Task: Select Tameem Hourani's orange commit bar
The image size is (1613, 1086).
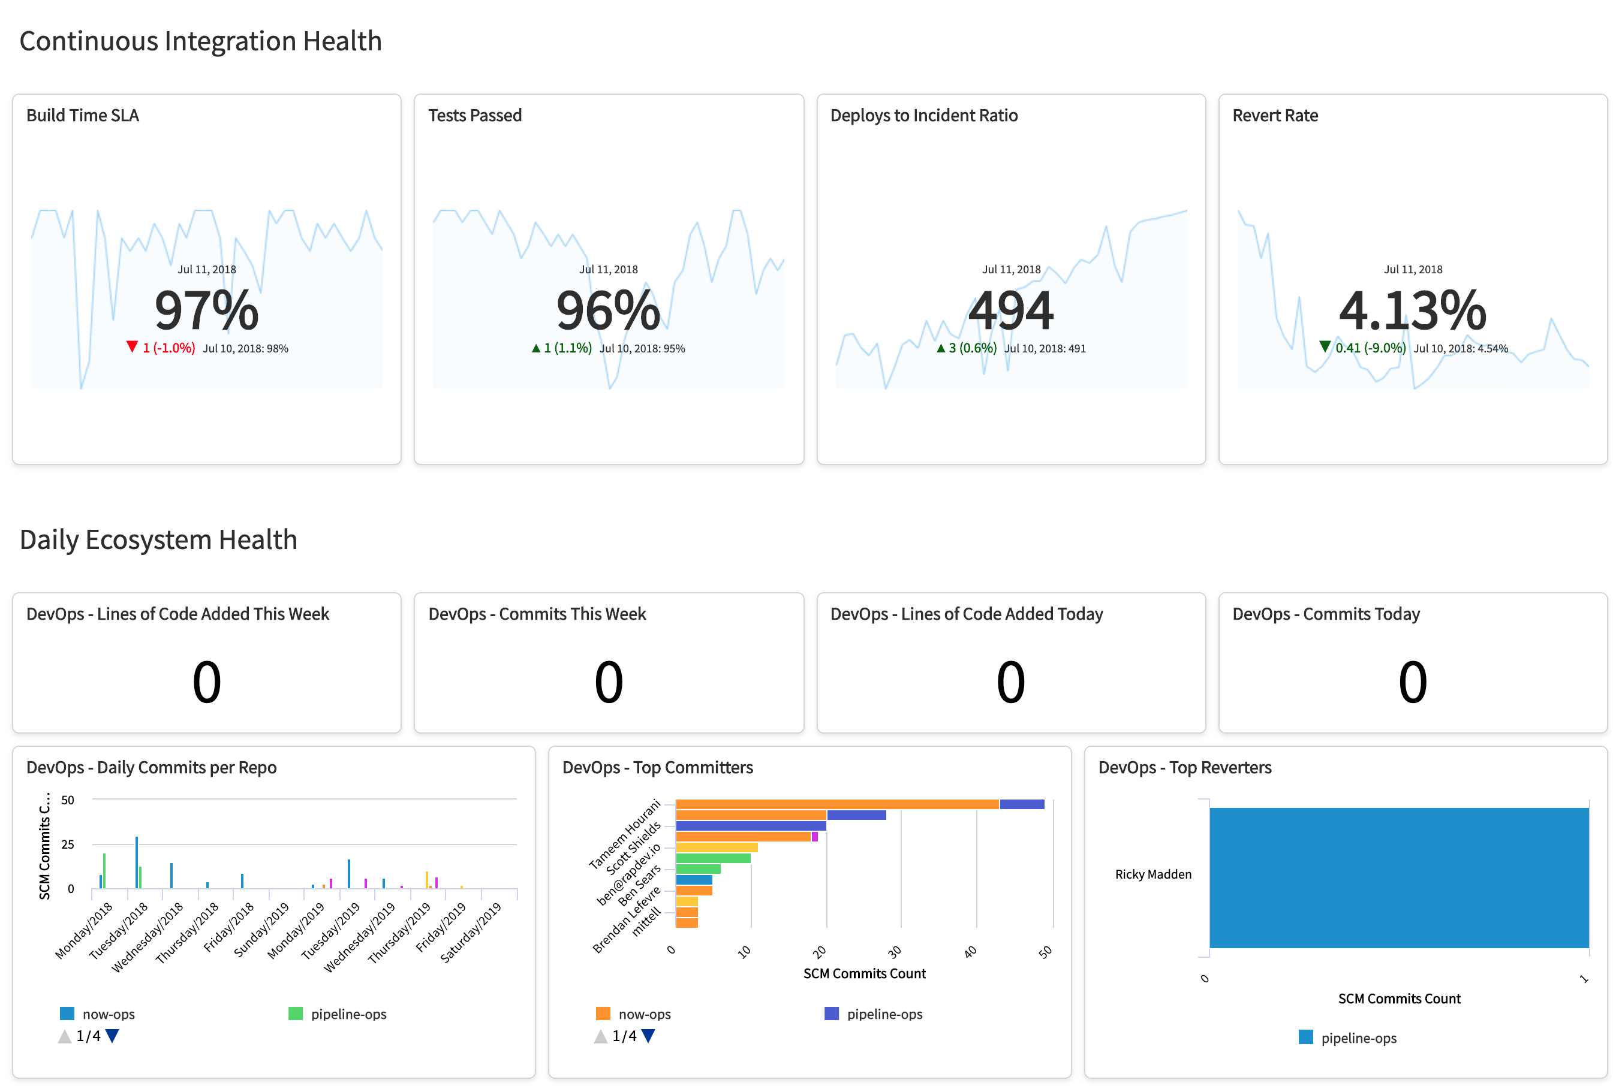Action: point(832,804)
